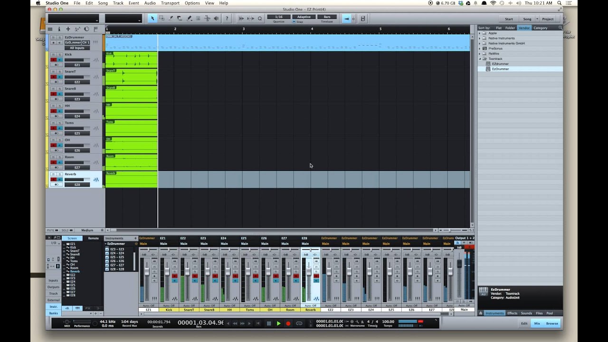Open the tempo track clock icon

(x=86, y=29)
